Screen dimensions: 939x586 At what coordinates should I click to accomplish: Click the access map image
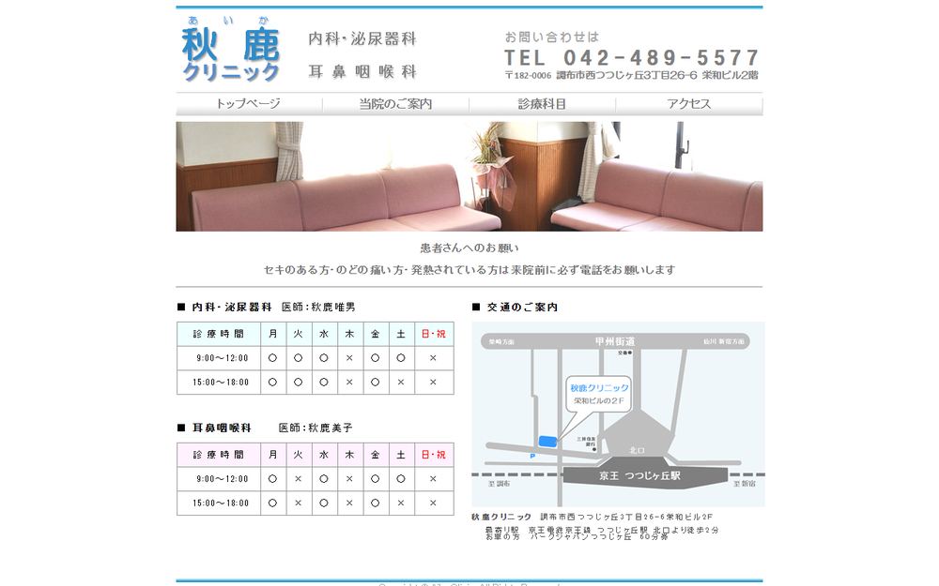tap(618, 414)
